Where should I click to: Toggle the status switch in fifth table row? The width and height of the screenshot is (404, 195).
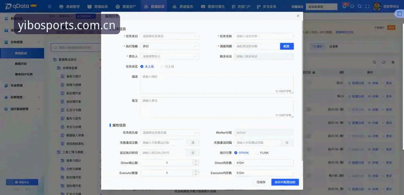[307, 136]
